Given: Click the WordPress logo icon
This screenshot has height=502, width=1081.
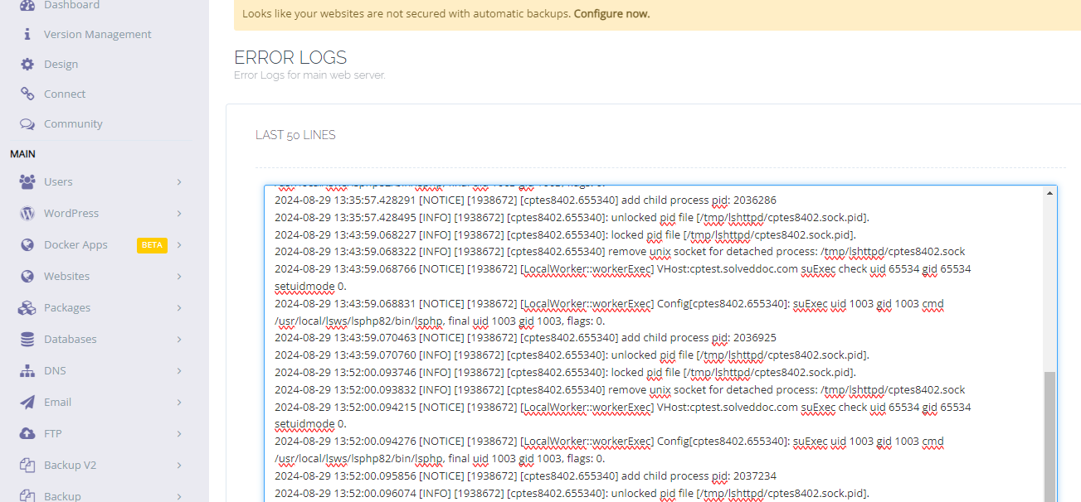Looking at the screenshot, I should pos(26,213).
